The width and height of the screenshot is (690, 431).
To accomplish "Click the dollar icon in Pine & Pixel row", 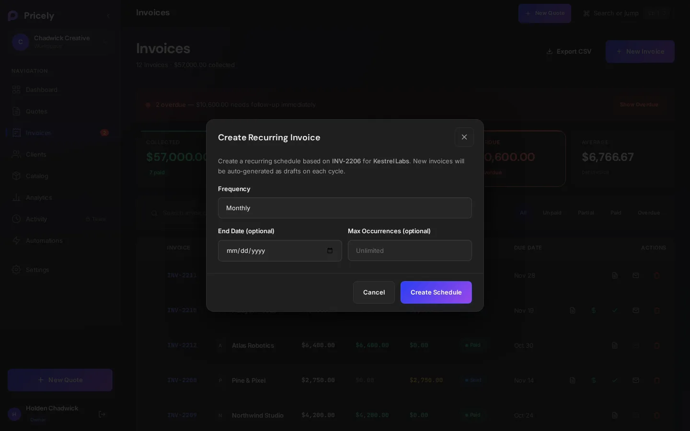I will coord(594,380).
